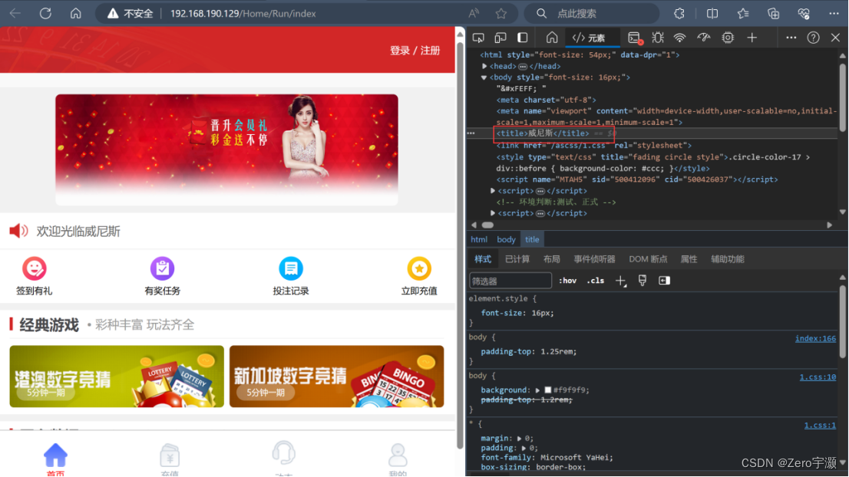Toggle rendering emulation paintbrush icon
This screenshot has height=477, width=849.
643,281
